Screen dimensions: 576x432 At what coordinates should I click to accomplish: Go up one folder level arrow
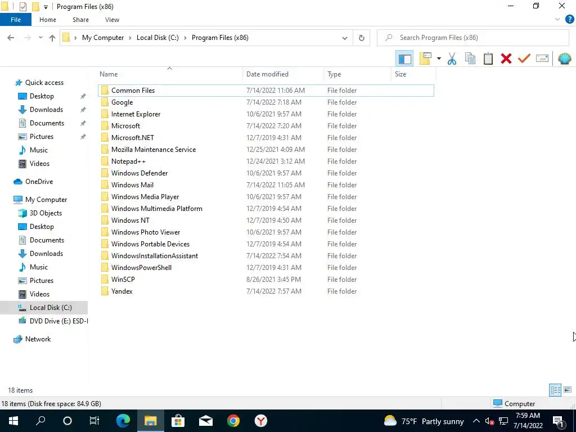(x=52, y=38)
